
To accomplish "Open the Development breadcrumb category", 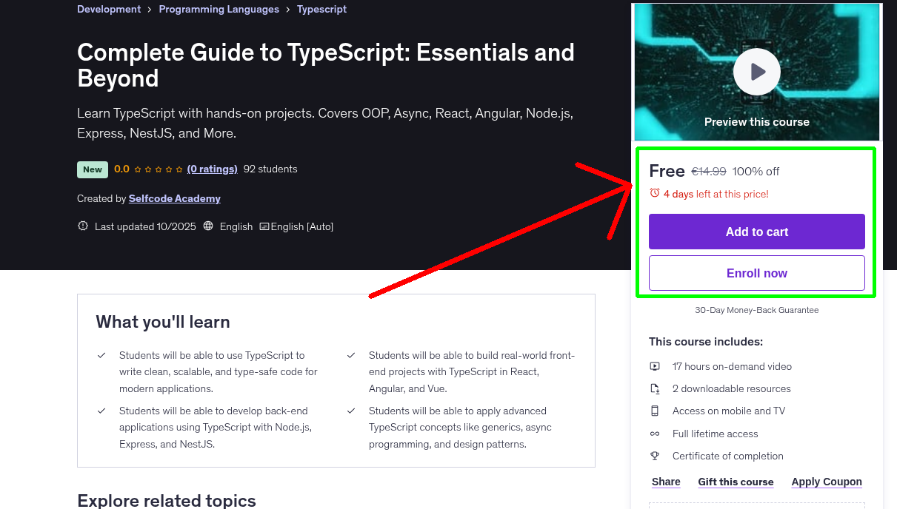I will (108, 9).
